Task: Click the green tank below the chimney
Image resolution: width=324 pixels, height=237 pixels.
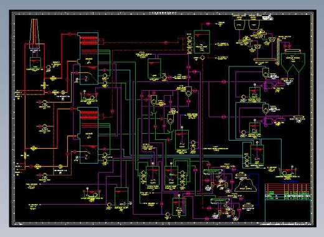Action: (x=35, y=63)
